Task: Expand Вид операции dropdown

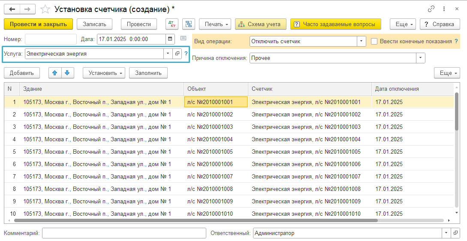Action: click(x=361, y=41)
